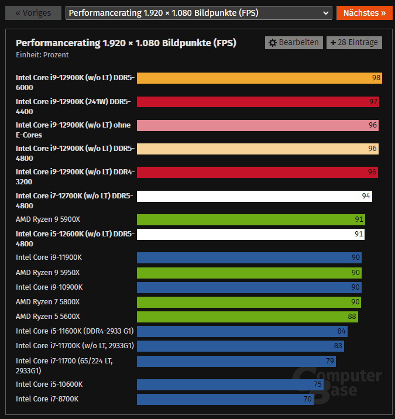Click the green Ryzen 5 5600X bar

coord(248,317)
